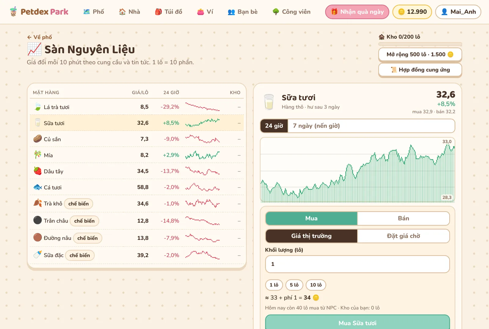Claim the Nhận quà ngày daily gift
Image resolution: width=489 pixels, height=329 pixels.
(x=357, y=12)
